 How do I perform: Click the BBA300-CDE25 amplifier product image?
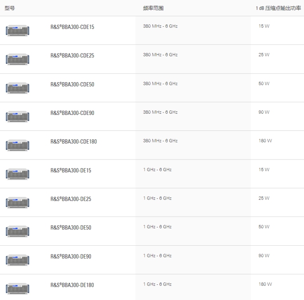[18, 59]
